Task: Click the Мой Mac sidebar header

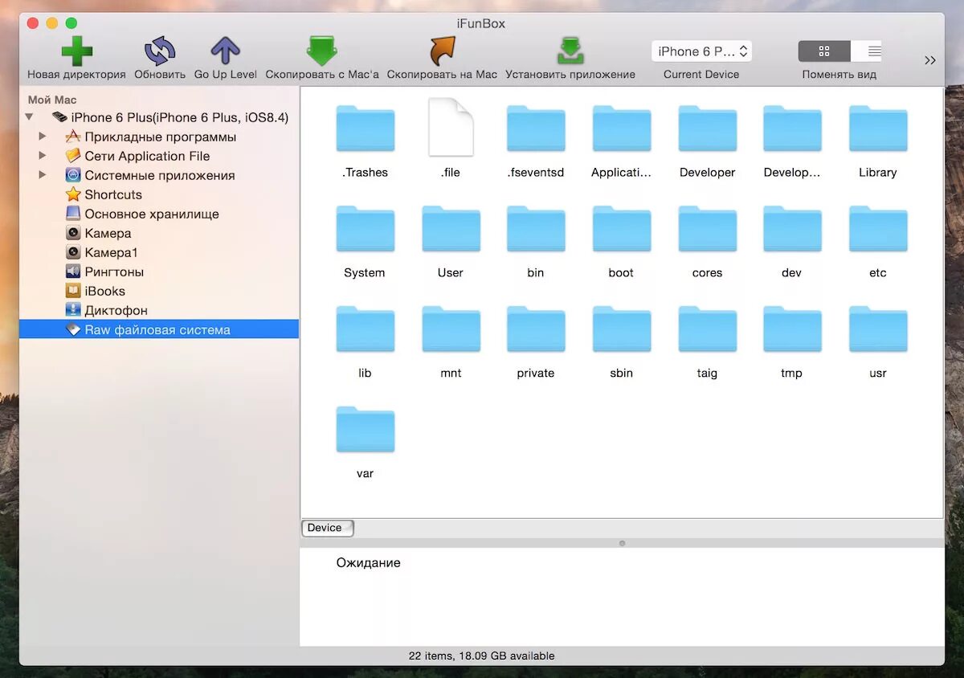Action: pos(52,100)
